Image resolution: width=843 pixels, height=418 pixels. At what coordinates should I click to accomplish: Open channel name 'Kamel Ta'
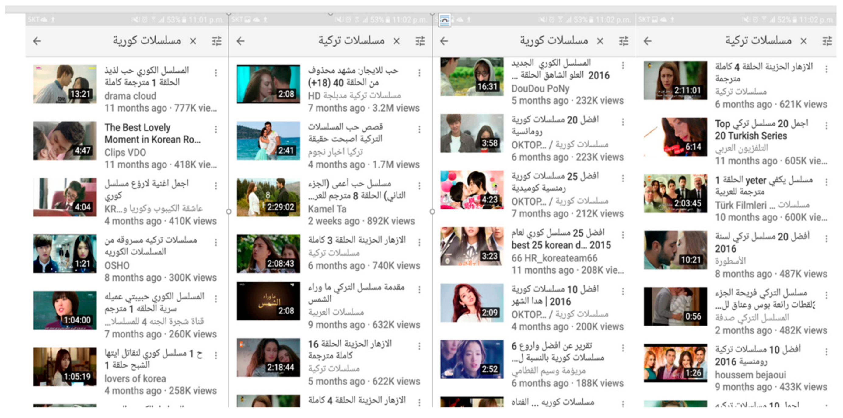(x=327, y=209)
